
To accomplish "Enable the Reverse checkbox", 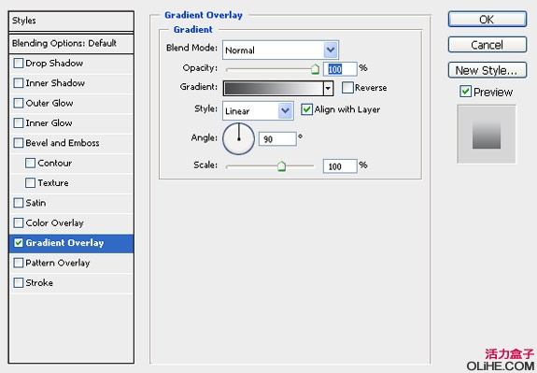I will [347, 88].
